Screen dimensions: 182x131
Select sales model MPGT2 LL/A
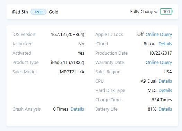pyautogui.click(x=72, y=72)
